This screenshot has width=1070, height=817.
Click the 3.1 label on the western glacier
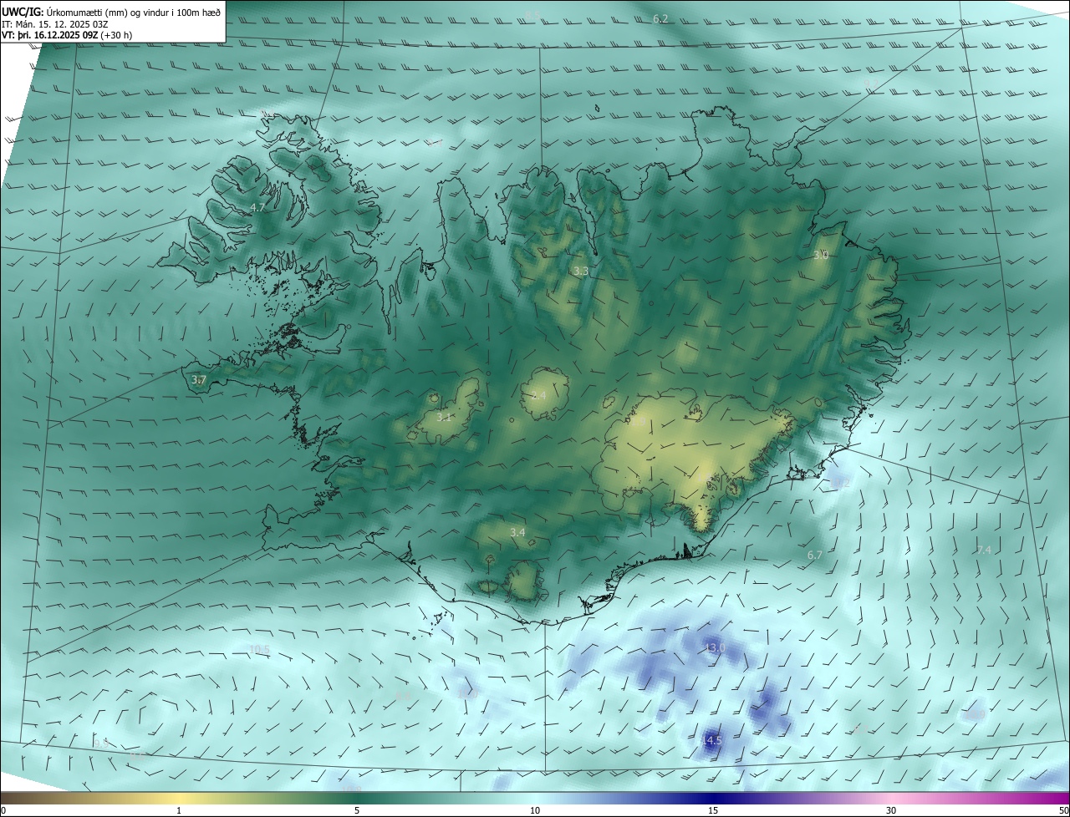[444, 417]
